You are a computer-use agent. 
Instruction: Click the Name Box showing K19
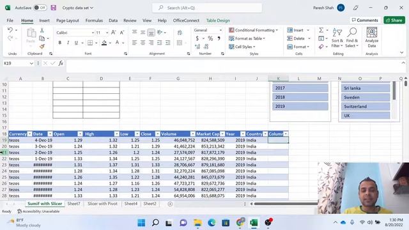16,63
